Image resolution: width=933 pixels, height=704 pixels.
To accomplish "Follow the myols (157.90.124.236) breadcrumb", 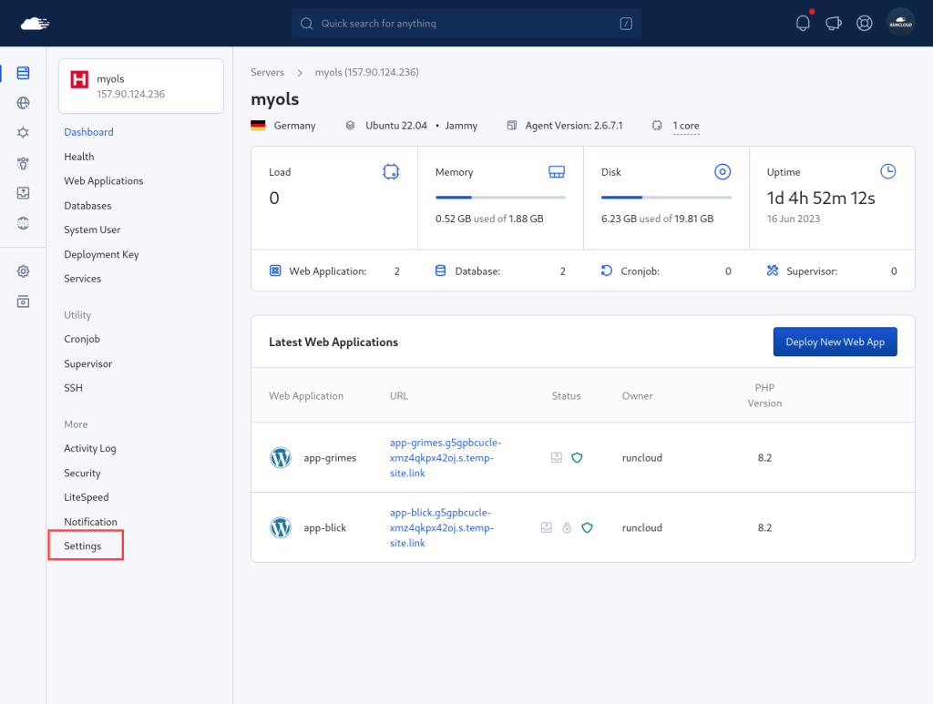I will pos(366,72).
